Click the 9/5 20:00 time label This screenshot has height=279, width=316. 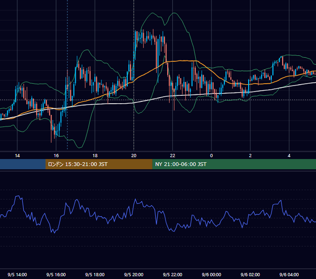134,274
